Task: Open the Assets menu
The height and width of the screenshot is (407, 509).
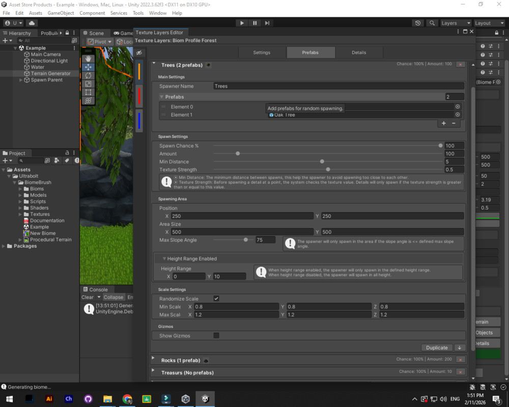Action: coord(36,13)
